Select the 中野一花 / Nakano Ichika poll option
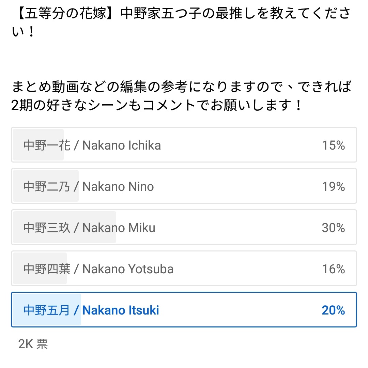This screenshot has width=368, height=368. pos(184,145)
